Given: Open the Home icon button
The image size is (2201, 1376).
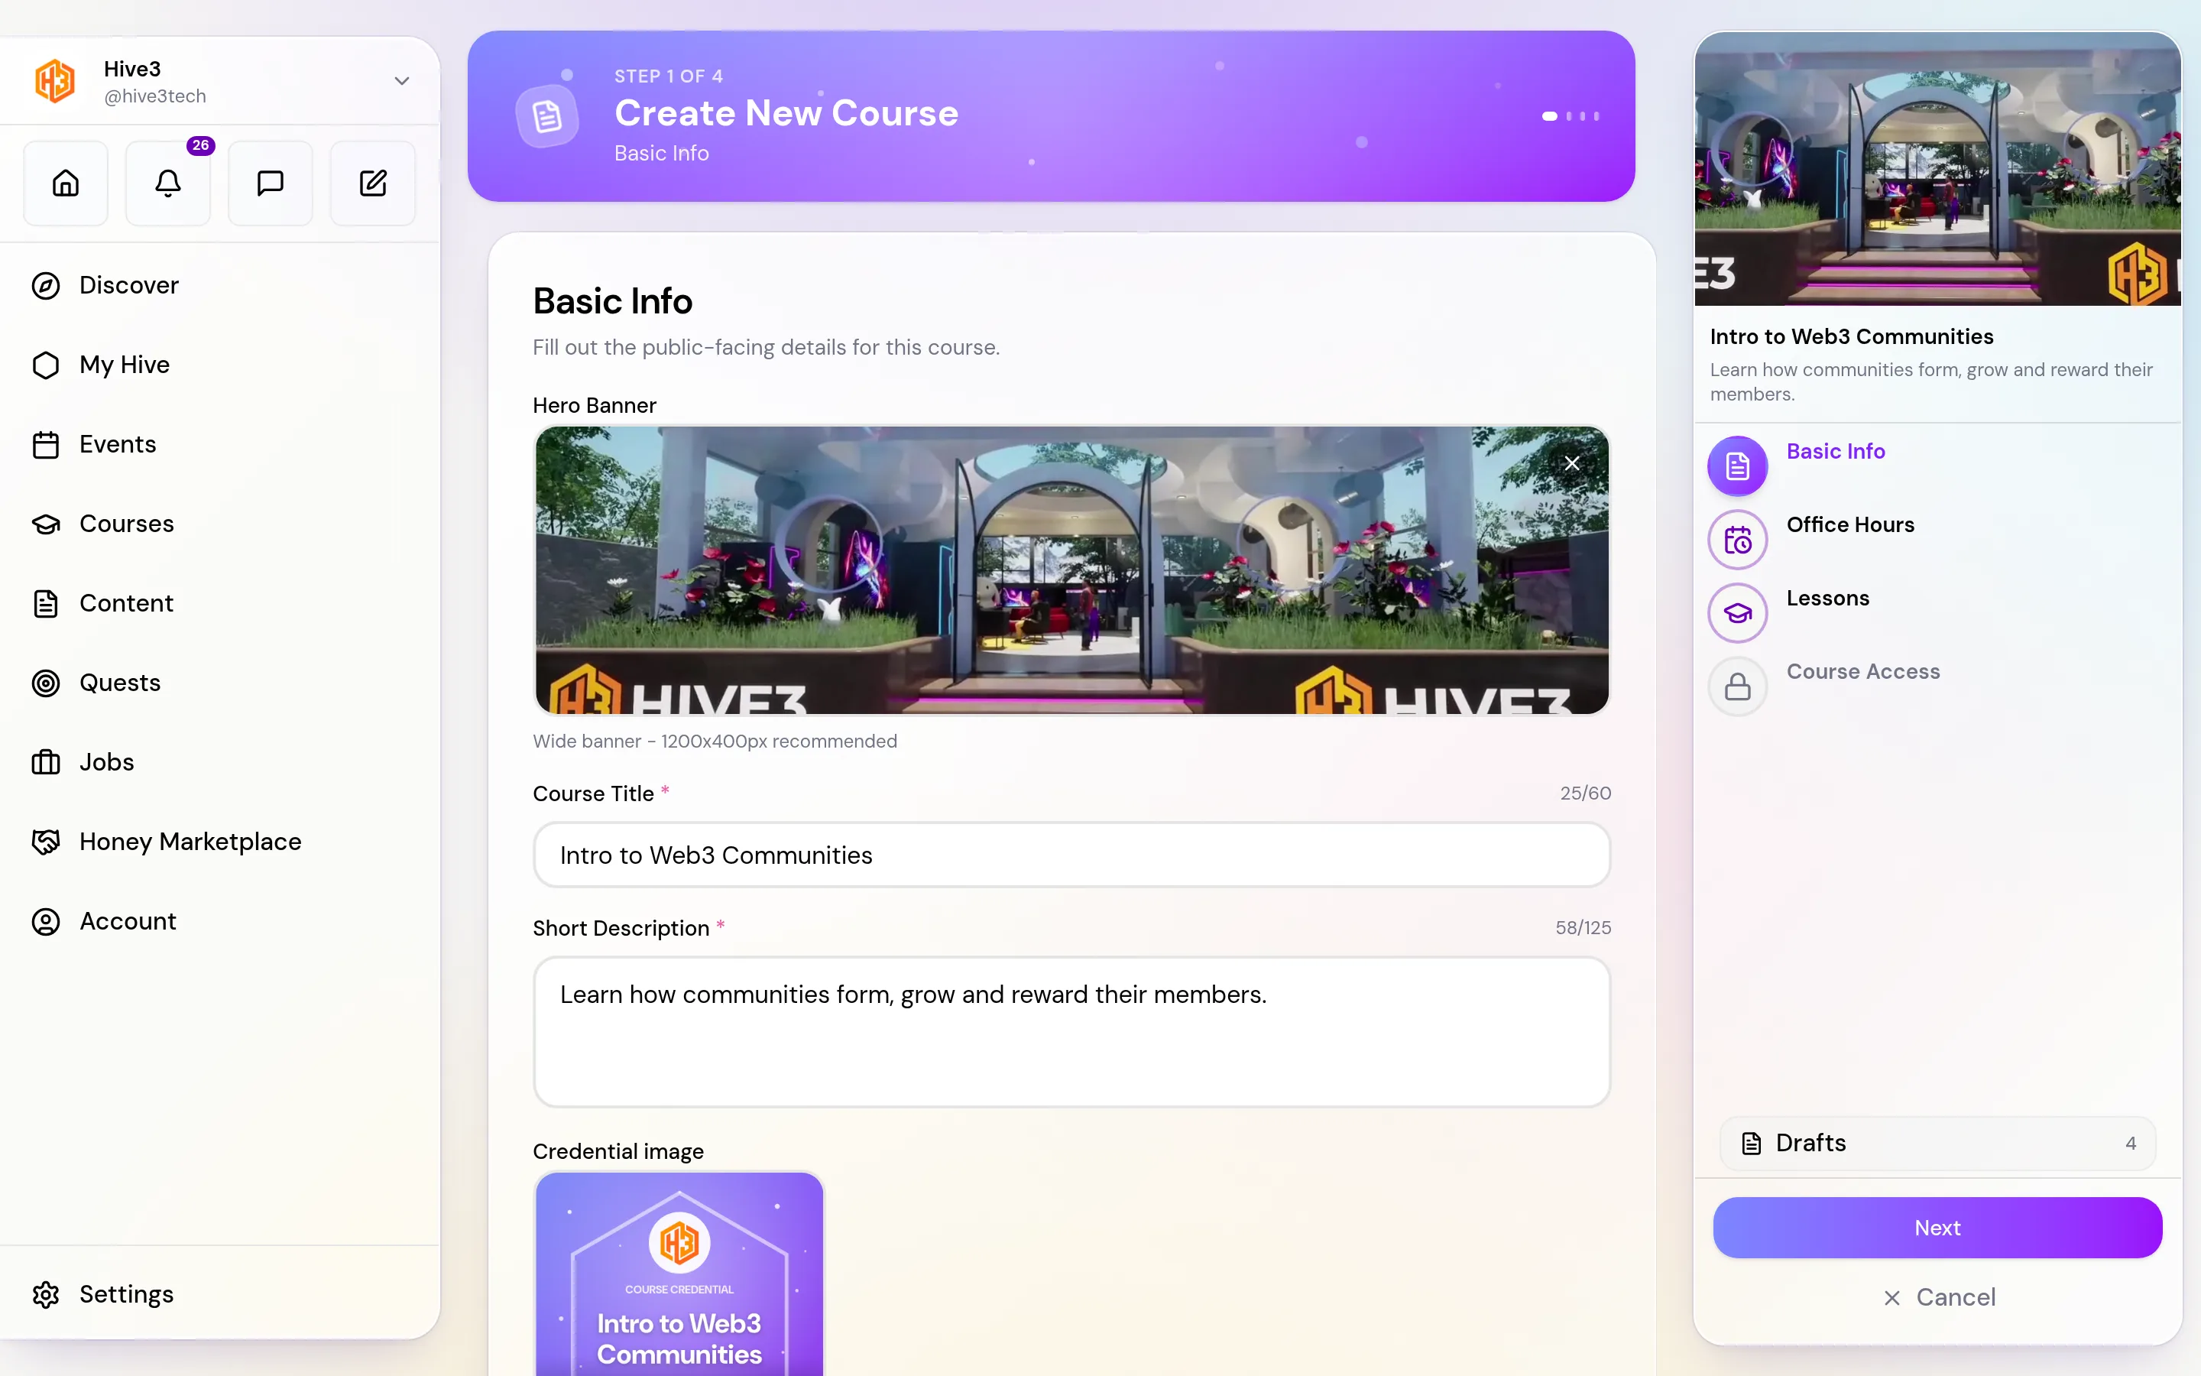Looking at the screenshot, I should pyautogui.click(x=66, y=183).
